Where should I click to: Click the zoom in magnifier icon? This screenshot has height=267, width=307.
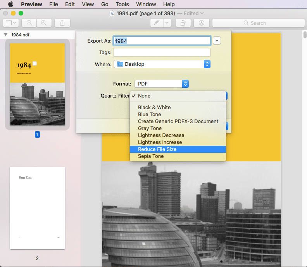(44, 23)
